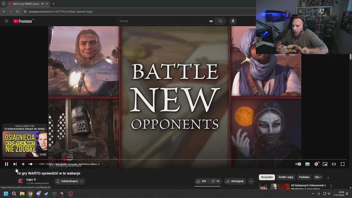Switch to theater mode icon
Screen dimensions: 352x198
point(334,164)
